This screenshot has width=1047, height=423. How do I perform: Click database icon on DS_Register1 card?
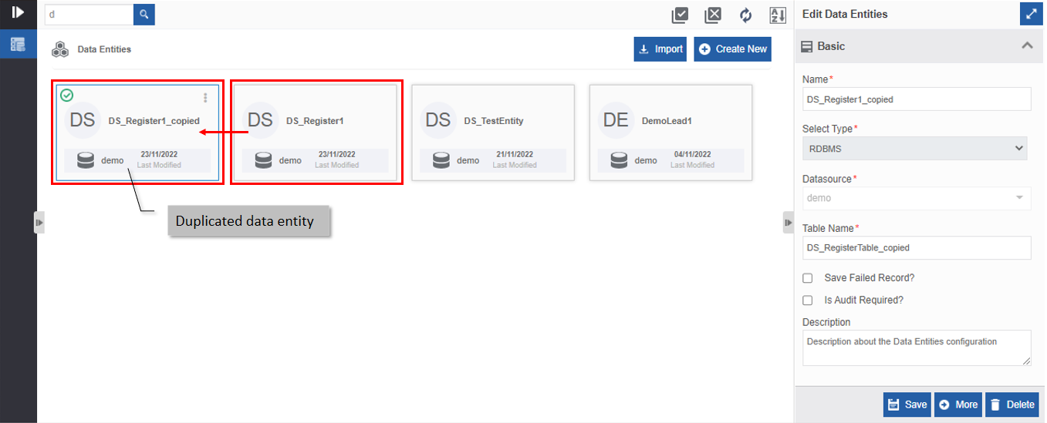(x=263, y=160)
